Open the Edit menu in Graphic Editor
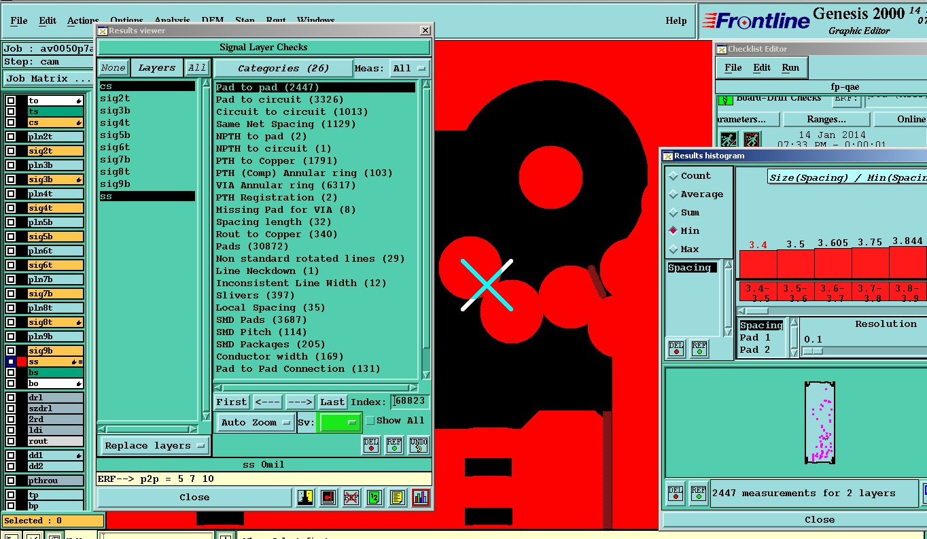The image size is (927, 539). coord(48,20)
